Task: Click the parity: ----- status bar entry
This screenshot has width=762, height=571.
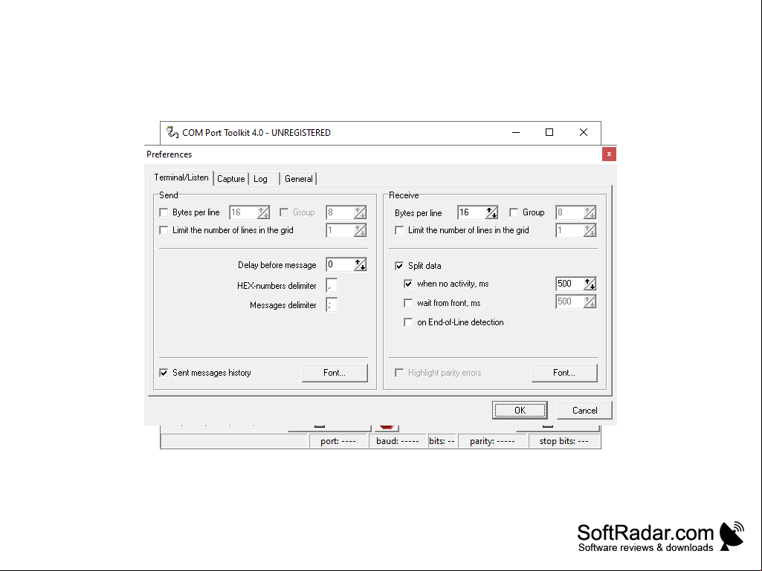Action: coord(492,441)
